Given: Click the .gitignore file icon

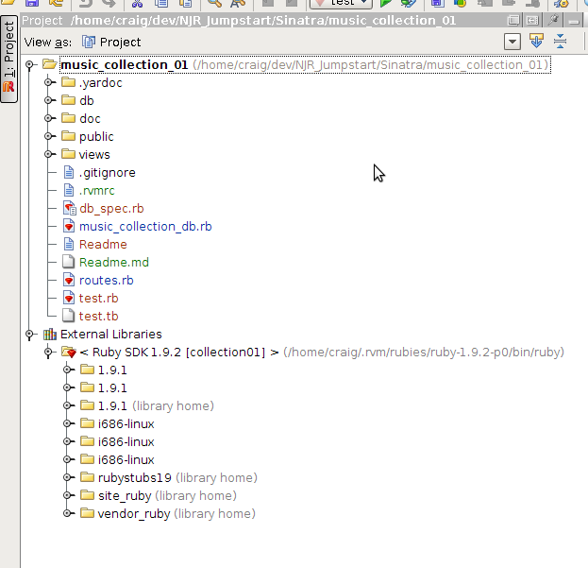Looking at the screenshot, I should (x=69, y=172).
